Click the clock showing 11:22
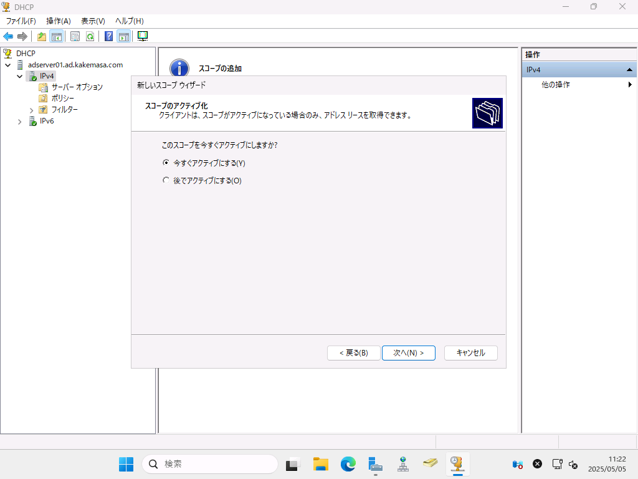The height and width of the screenshot is (479, 638). coord(617,459)
